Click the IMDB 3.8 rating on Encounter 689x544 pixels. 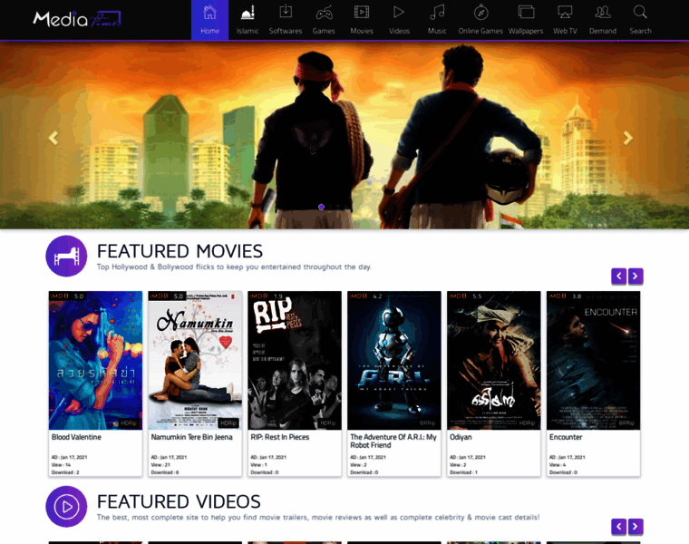(565, 296)
